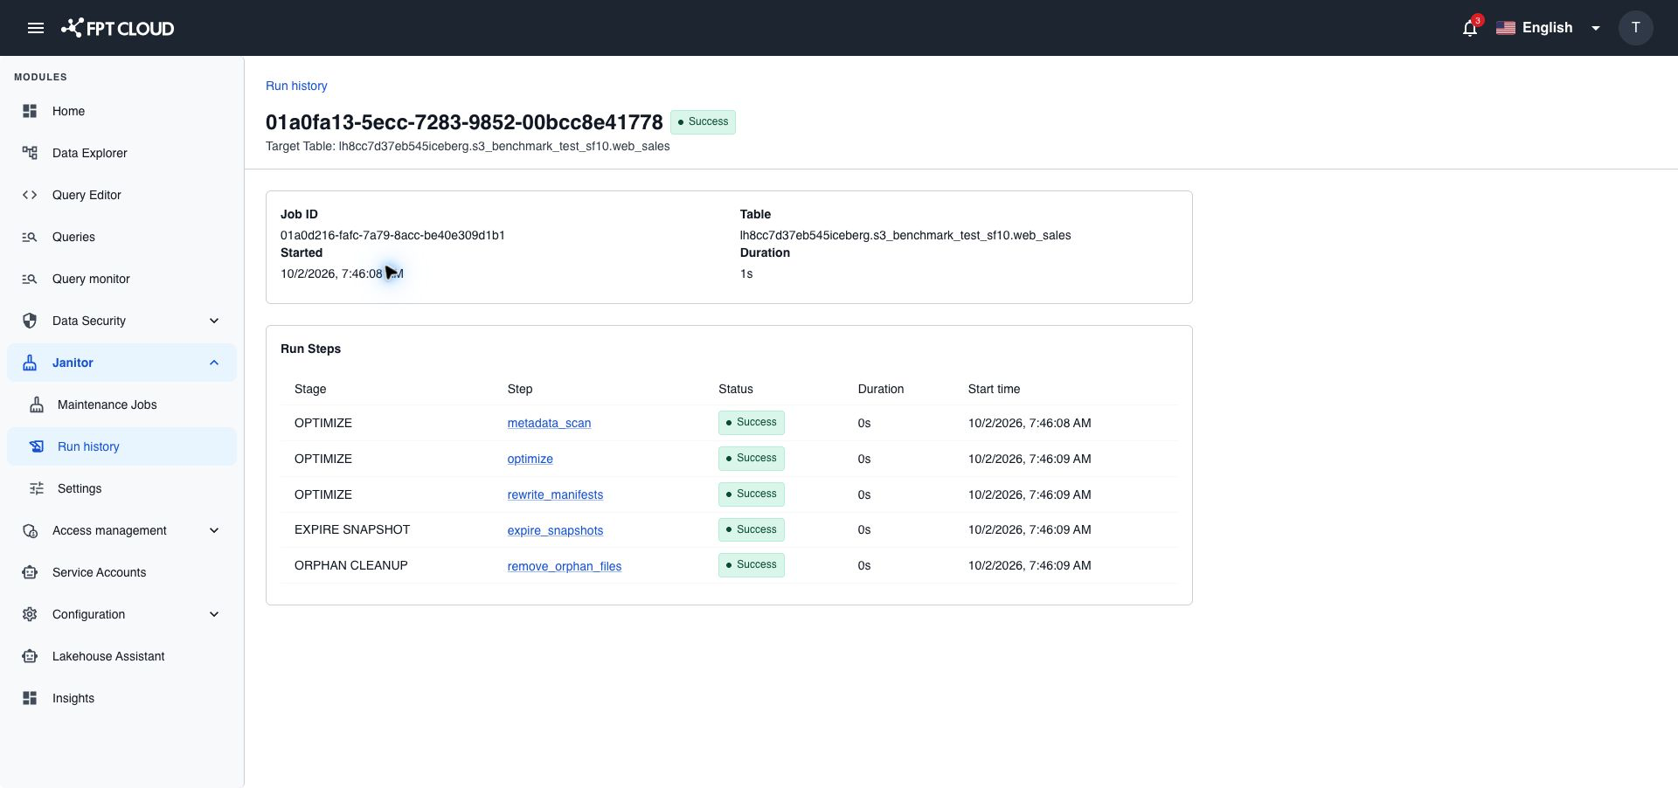Click the Home dashboard icon

[x=30, y=111]
